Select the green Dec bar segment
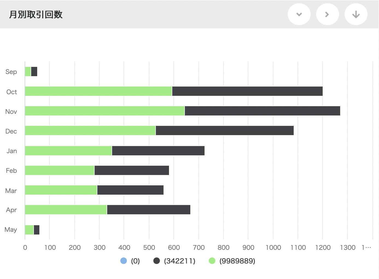This screenshot has height=279, width=379. [x=90, y=130]
